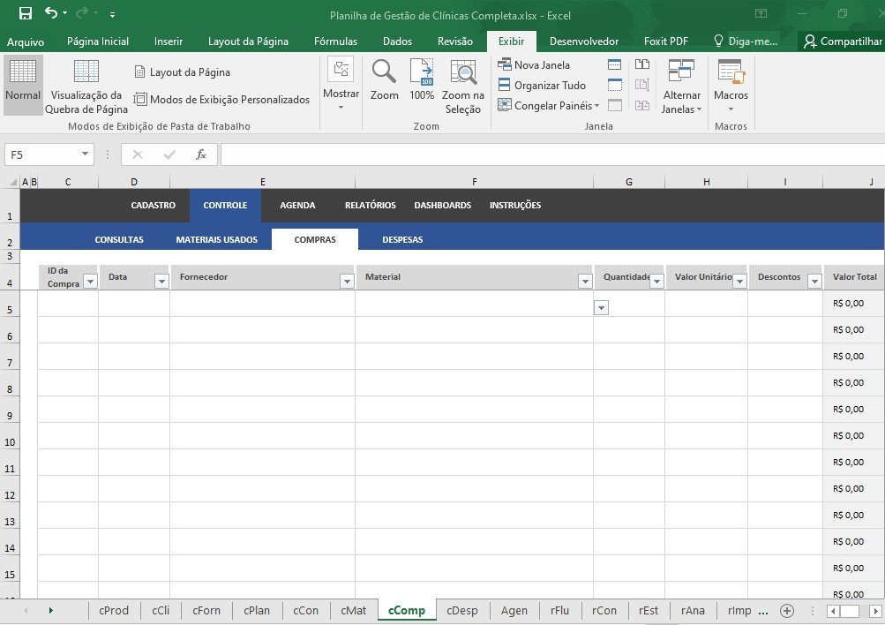Open a new window with Nova Janela
The image size is (885, 625).
click(534, 64)
